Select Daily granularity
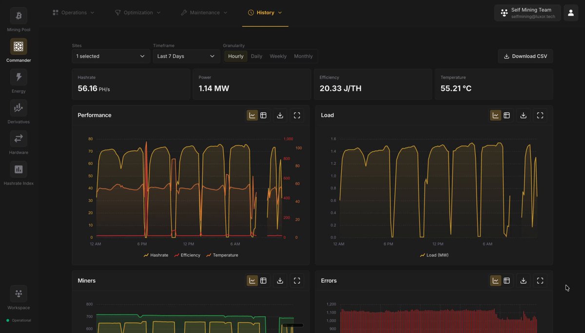The image size is (585, 333). (256, 56)
